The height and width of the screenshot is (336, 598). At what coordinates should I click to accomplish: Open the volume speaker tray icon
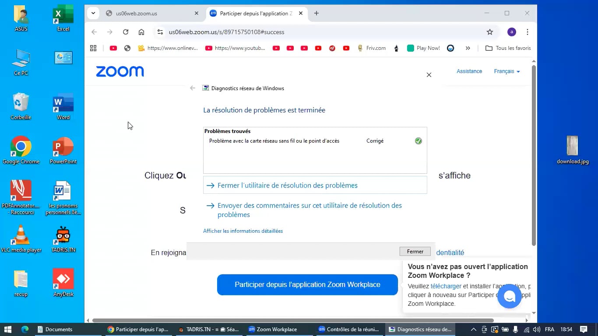pyautogui.click(x=537, y=329)
